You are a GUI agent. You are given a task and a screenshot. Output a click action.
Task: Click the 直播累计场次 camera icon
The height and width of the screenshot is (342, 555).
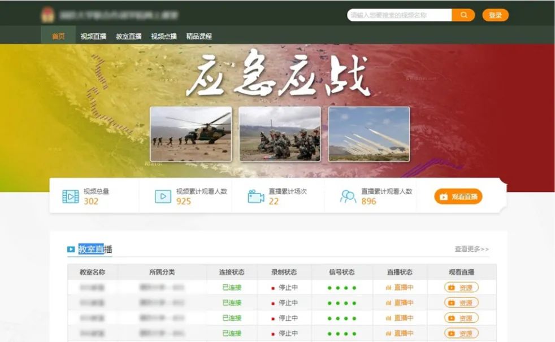[x=255, y=196]
